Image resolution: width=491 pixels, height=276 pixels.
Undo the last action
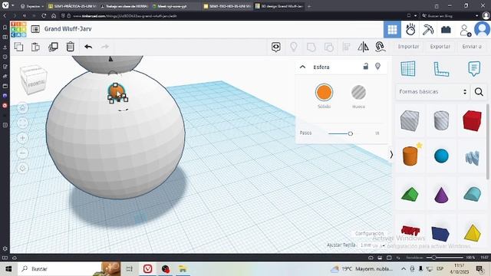(88, 47)
